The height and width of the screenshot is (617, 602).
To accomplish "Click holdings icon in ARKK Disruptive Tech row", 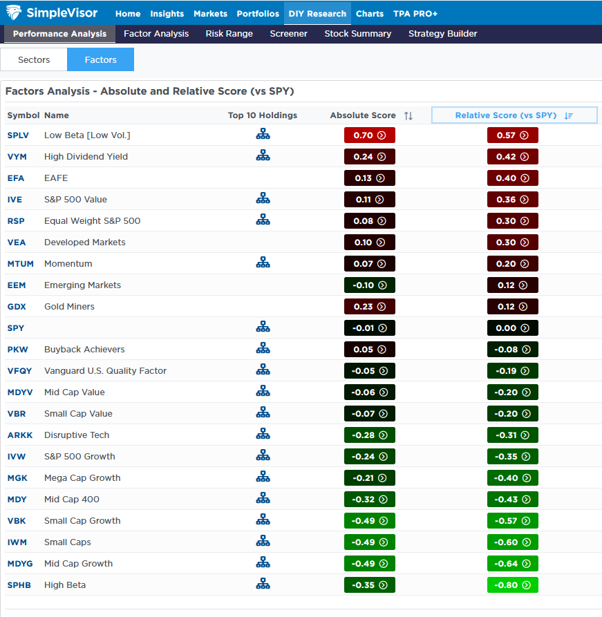I will click(263, 435).
